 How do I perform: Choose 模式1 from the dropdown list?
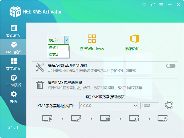(x=58, y=48)
